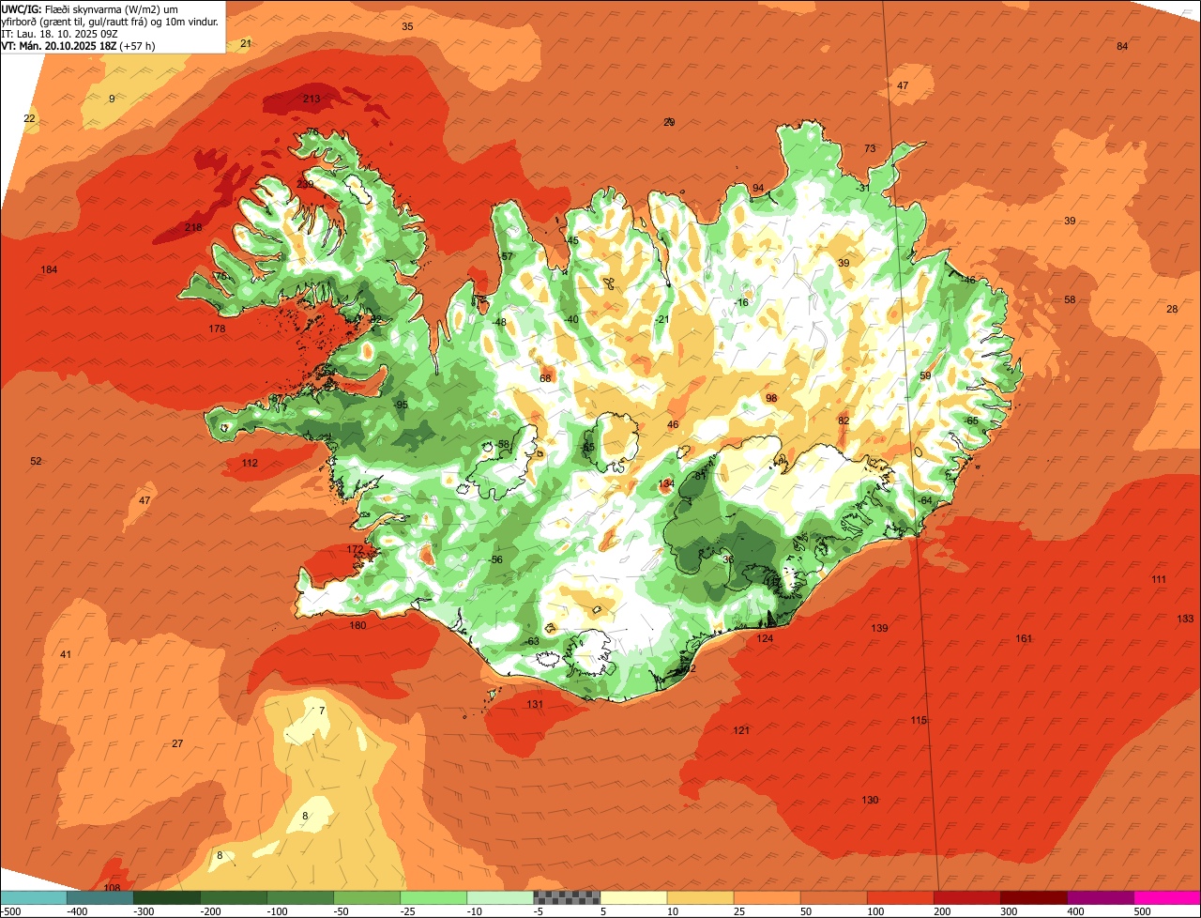Screen dimensions: 1201x918
Task: Click the flux value 161 in southeast sea
Action: point(1024,638)
